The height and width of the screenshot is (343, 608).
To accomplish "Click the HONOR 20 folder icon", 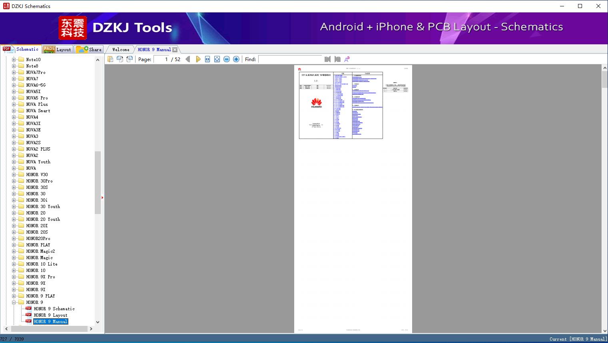I will pos(21,213).
